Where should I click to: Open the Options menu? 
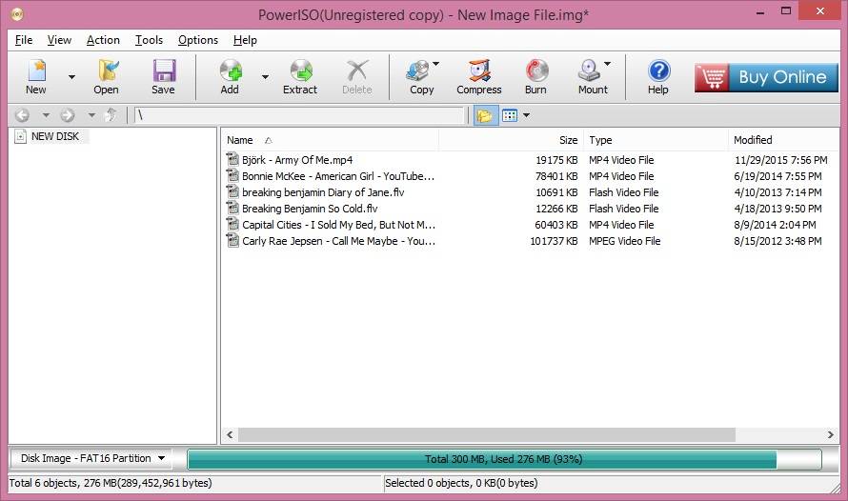198,40
